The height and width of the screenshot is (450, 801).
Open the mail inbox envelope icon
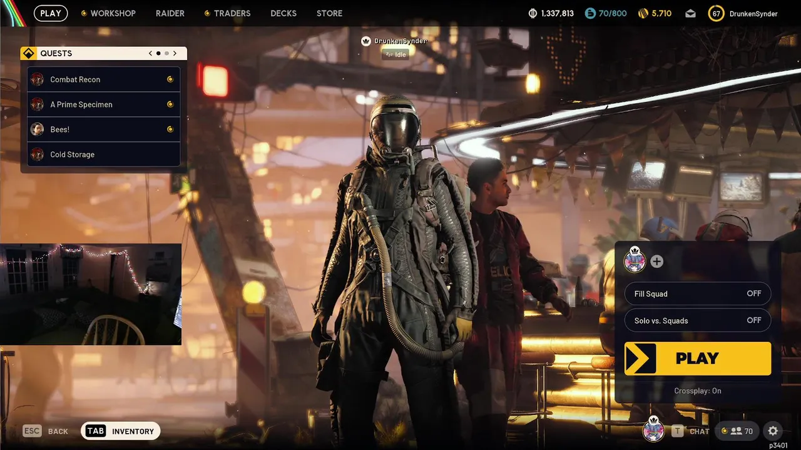[690, 13]
